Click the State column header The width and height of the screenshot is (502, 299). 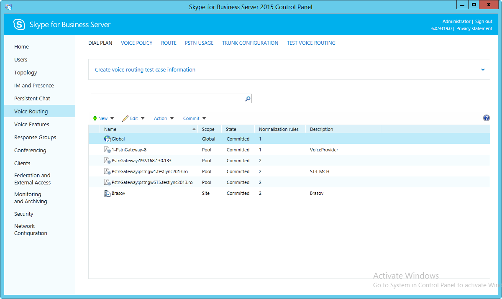tap(238, 129)
